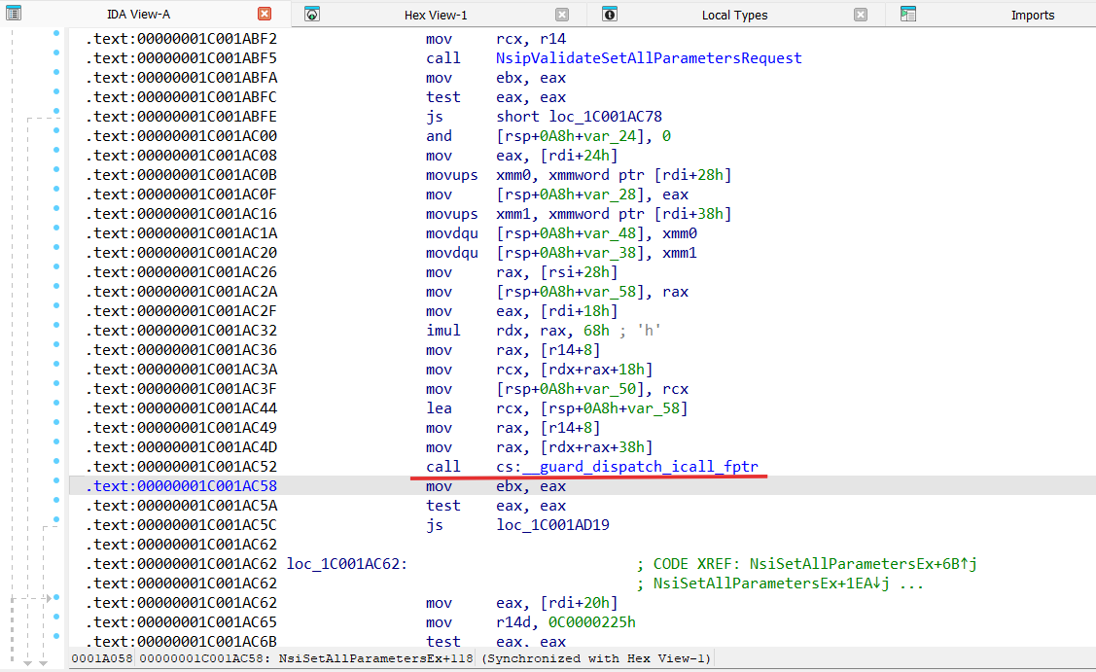The height and width of the screenshot is (672, 1096).
Task: Follow the NsipValidateSetAllParametersRequest call target
Action: pyautogui.click(x=648, y=58)
